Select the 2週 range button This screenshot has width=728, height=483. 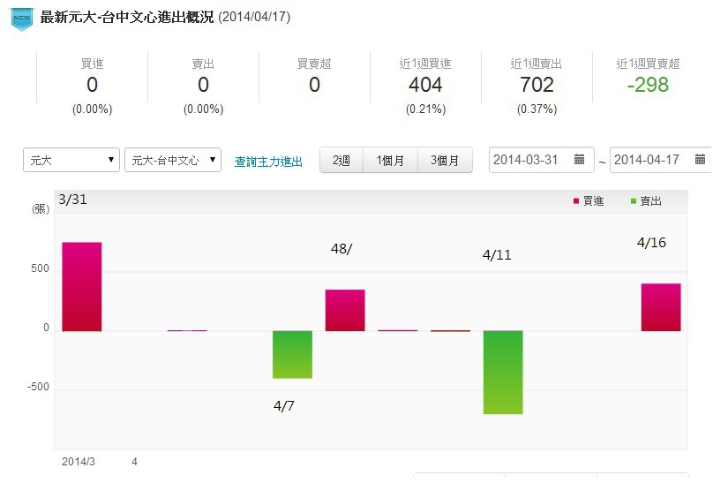(341, 160)
